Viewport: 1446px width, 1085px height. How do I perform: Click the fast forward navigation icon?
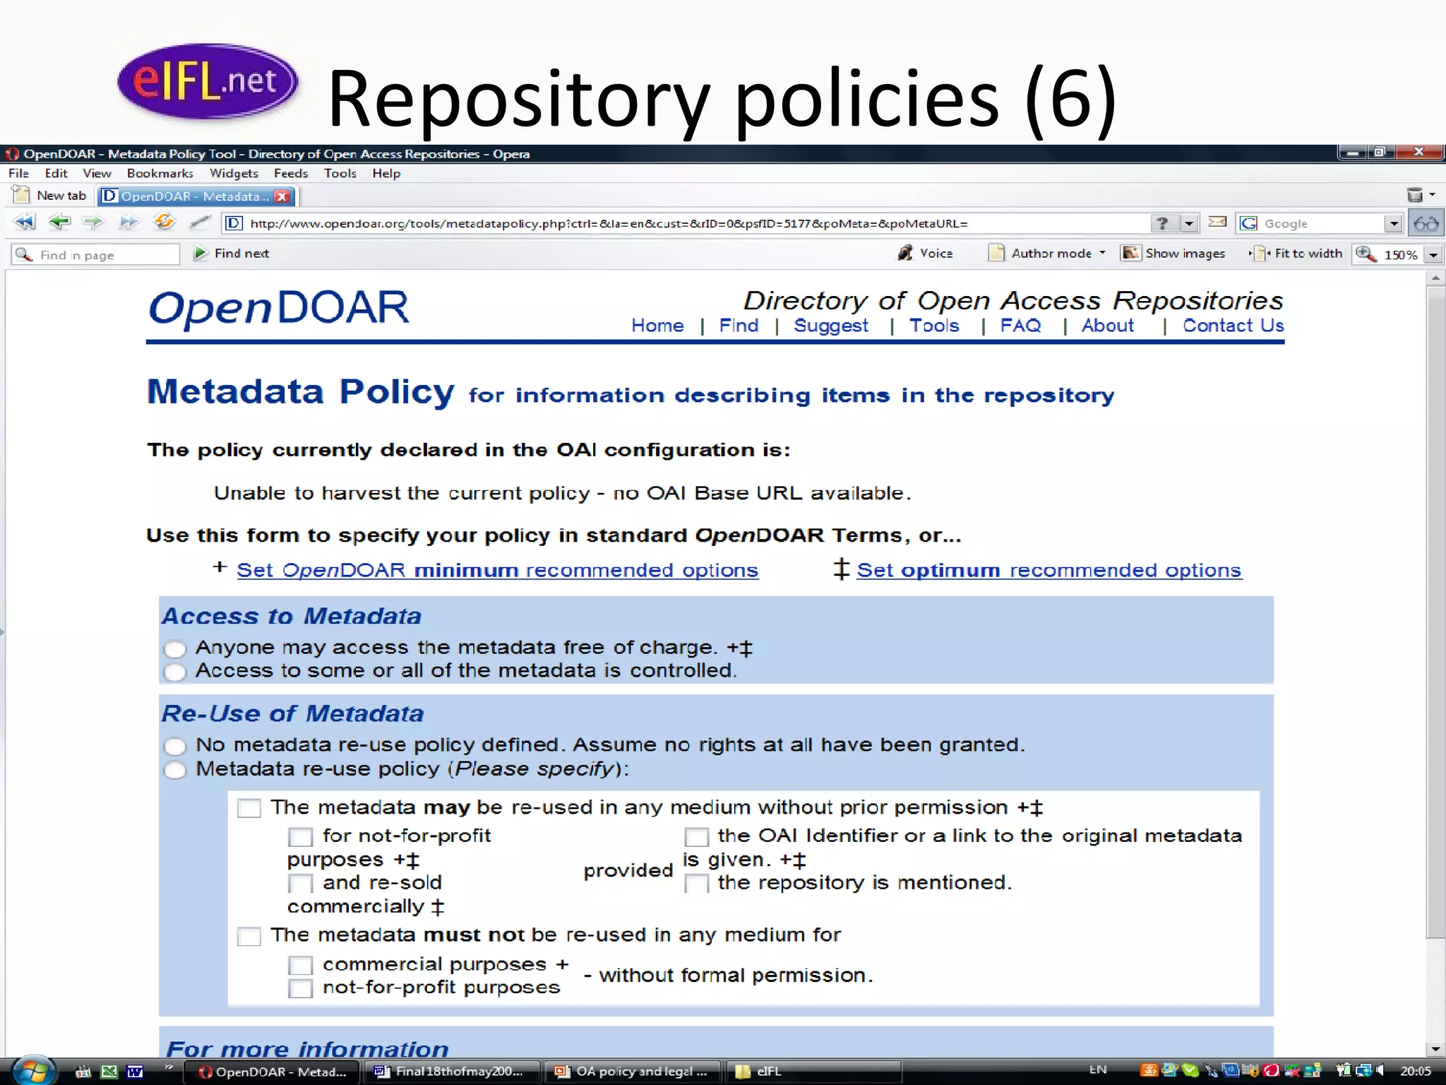click(x=129, y=223)
